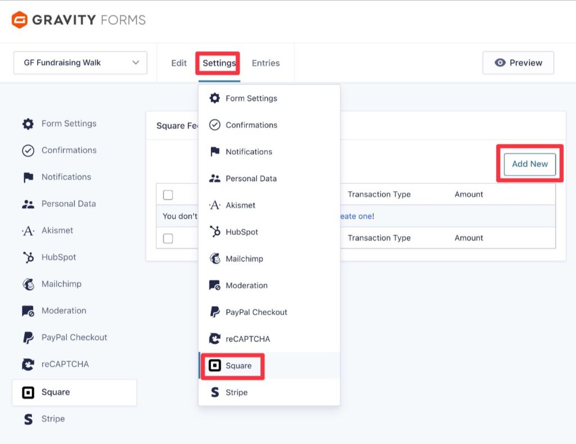Click the Mailchimp icon in dropdown menu

tap(215, 258)
